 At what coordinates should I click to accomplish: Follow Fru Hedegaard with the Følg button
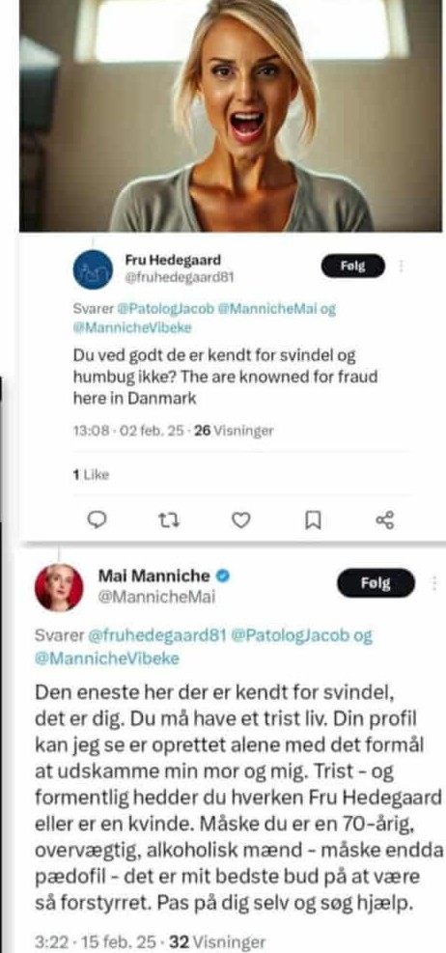coord(353,266)
